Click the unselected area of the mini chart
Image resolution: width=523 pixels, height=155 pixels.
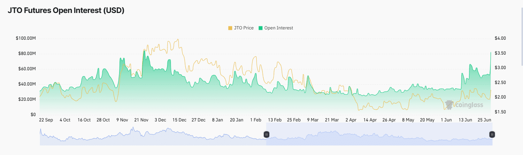pyautogui.click(x=153, y=134)
